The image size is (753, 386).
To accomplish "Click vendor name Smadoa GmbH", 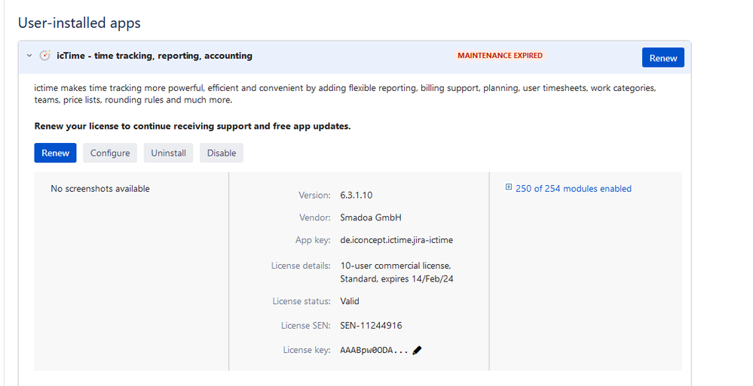I will [371, 217].
